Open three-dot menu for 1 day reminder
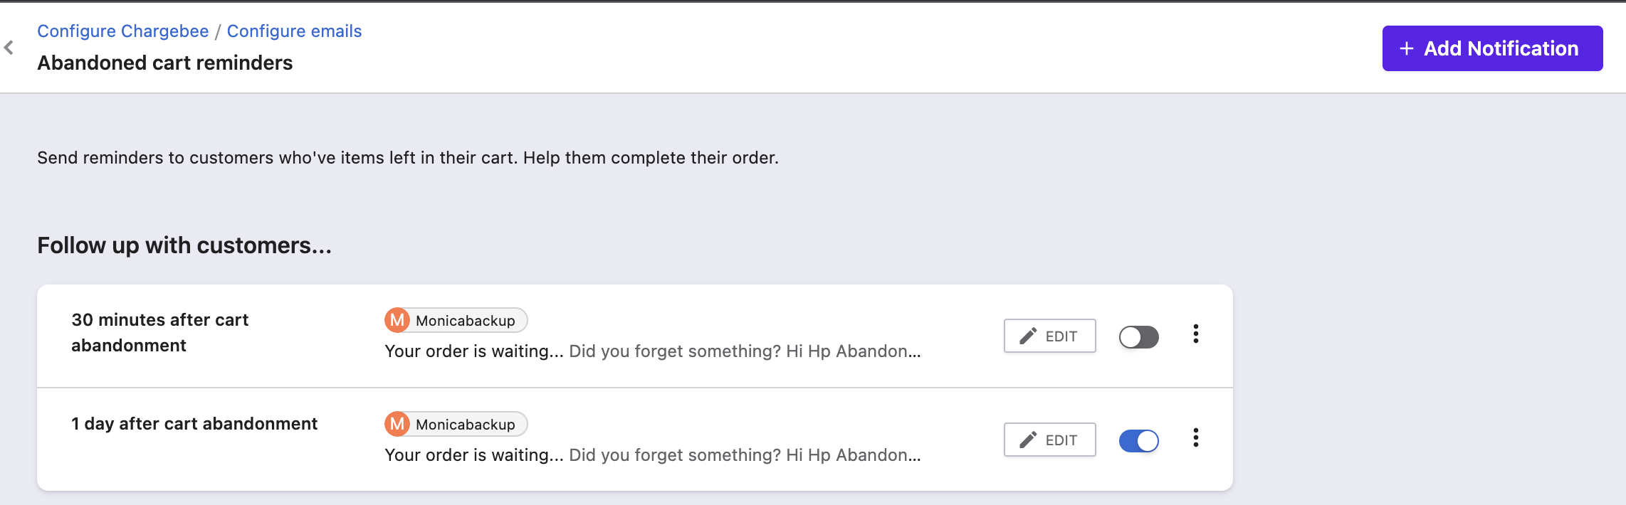1626x505 pixels. click(x=1196, y=438)
